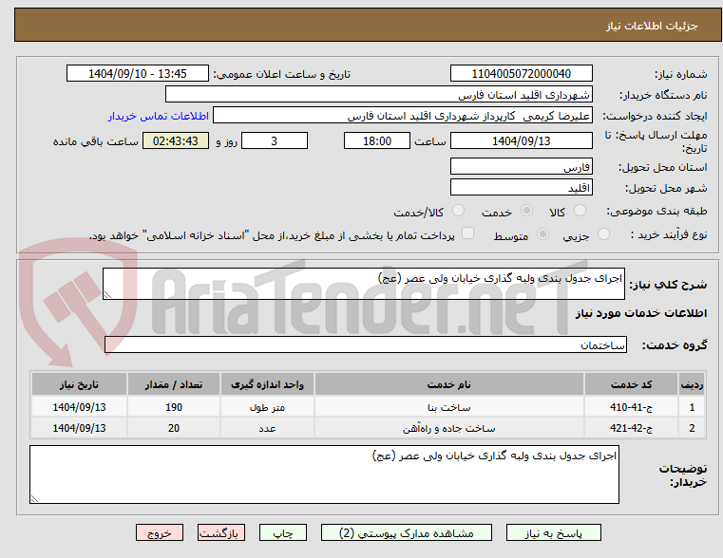723x558 pixels.
Task: Click the شرح کلی نیاز text area
Action: click(x=363, y=284)
